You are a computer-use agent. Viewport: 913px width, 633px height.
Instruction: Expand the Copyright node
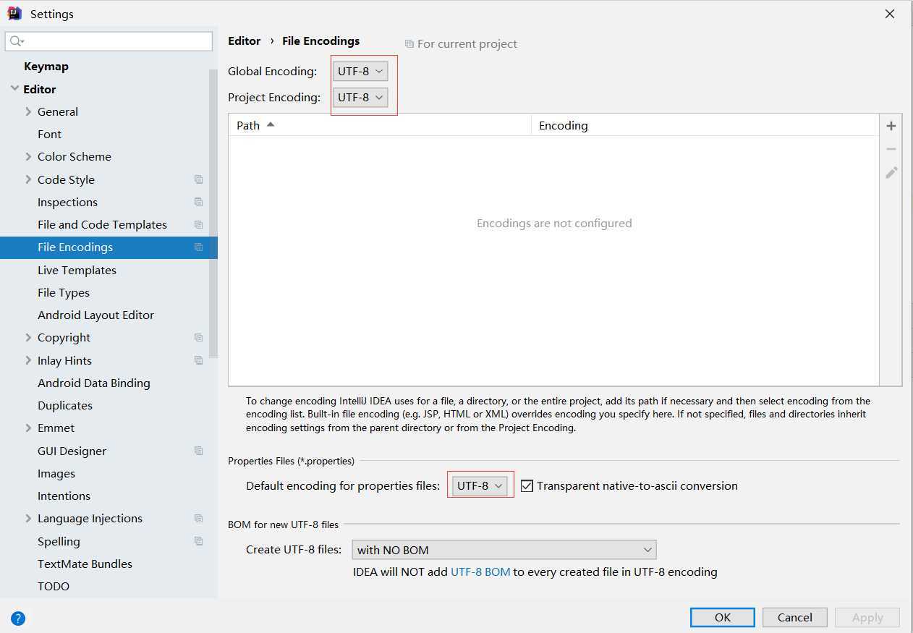28,337
